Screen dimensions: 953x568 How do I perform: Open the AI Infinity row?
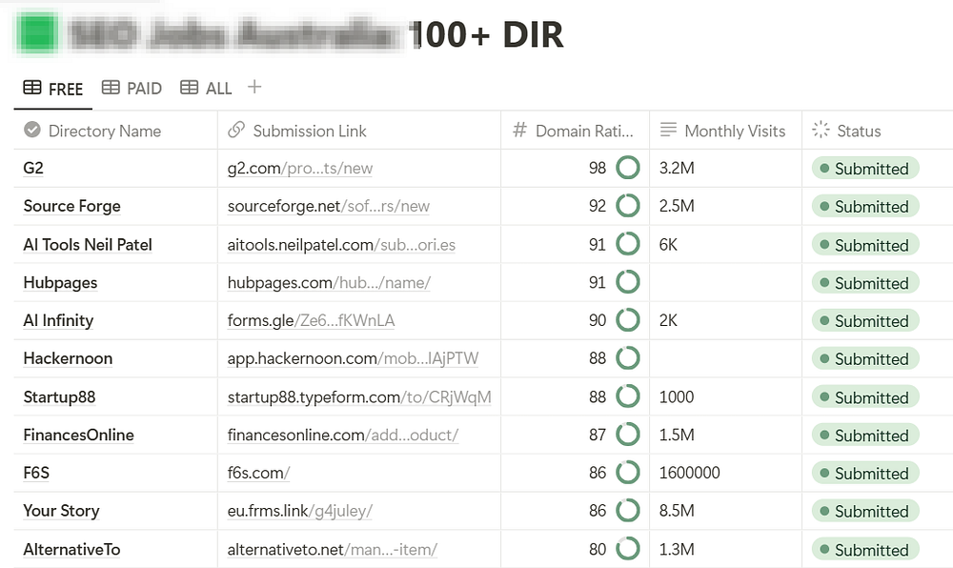pos(58,321)
